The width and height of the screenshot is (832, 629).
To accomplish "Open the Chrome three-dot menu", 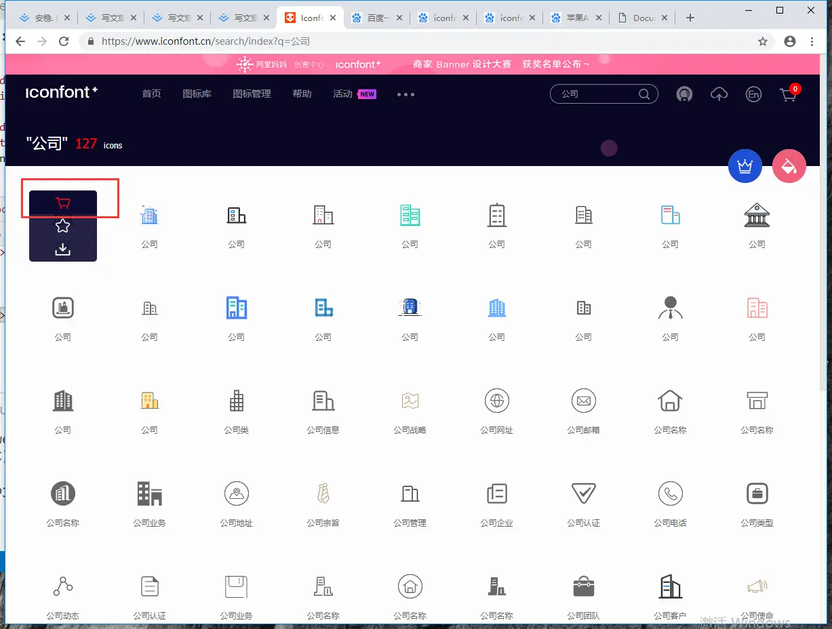I will [812, 41].
